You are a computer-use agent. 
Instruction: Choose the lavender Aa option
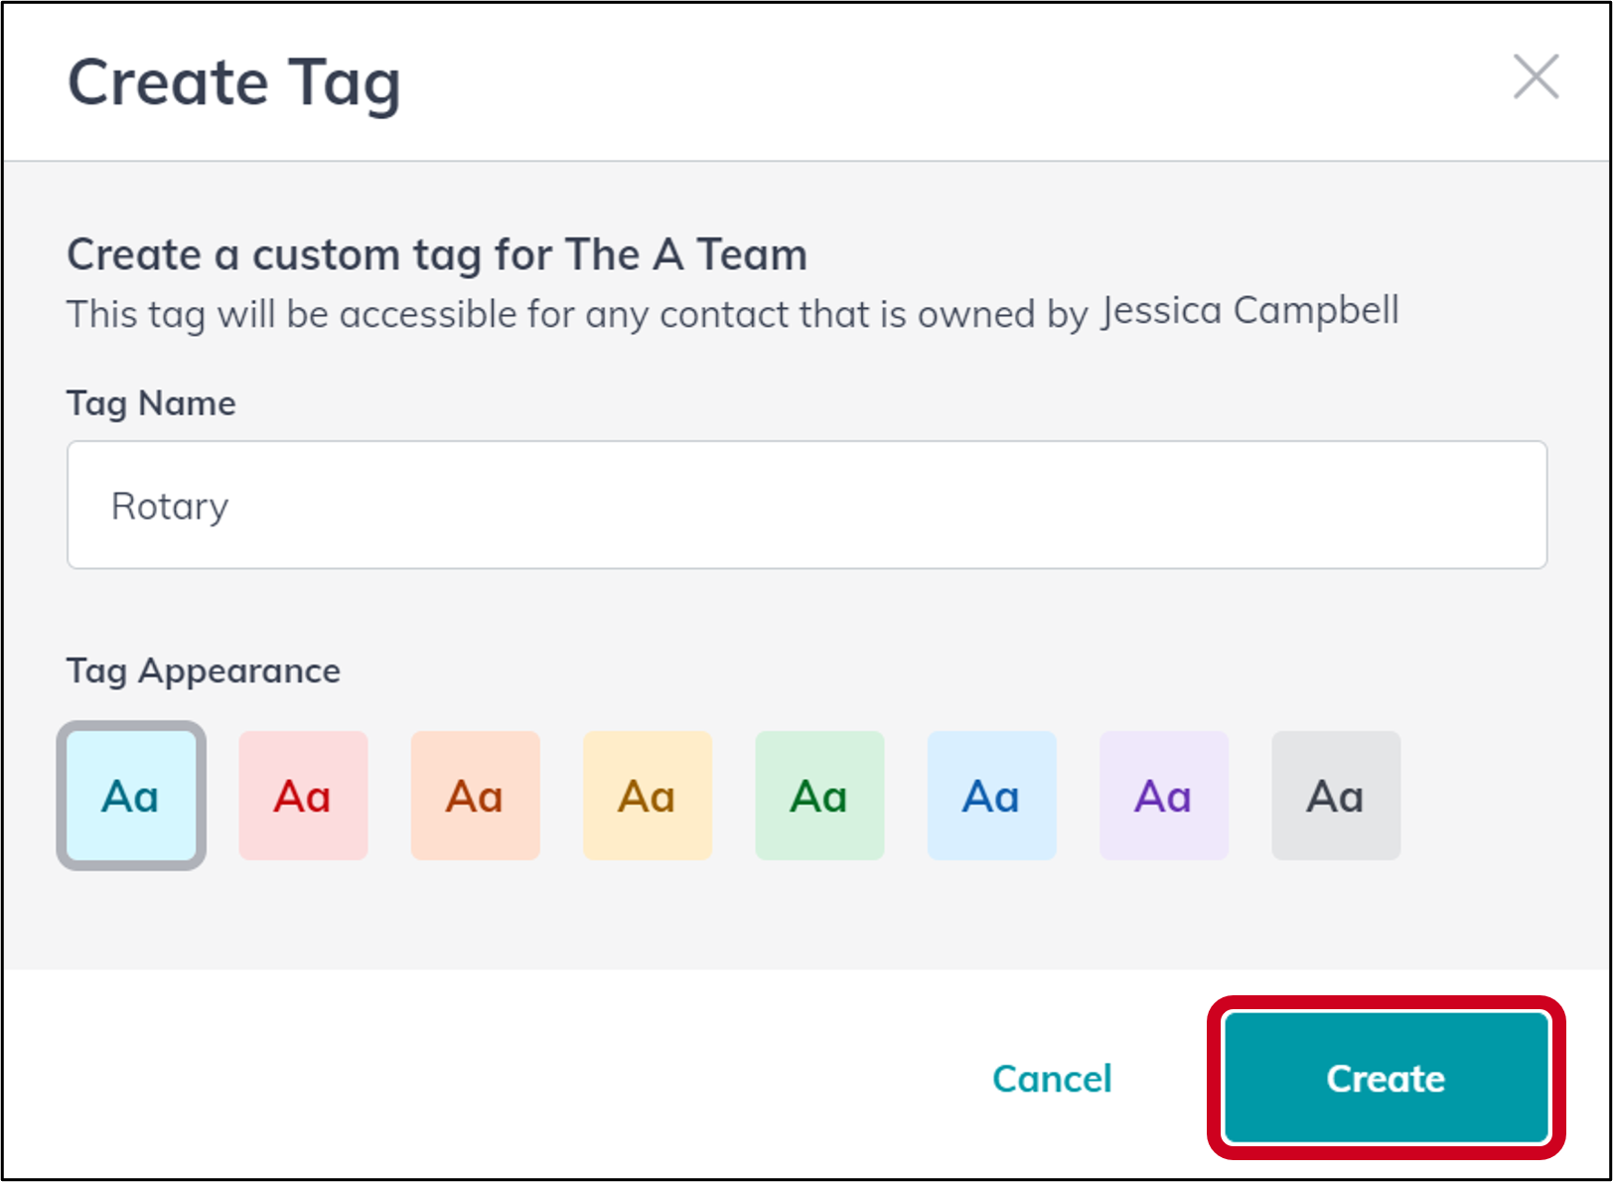click(x=1163, y=795)
